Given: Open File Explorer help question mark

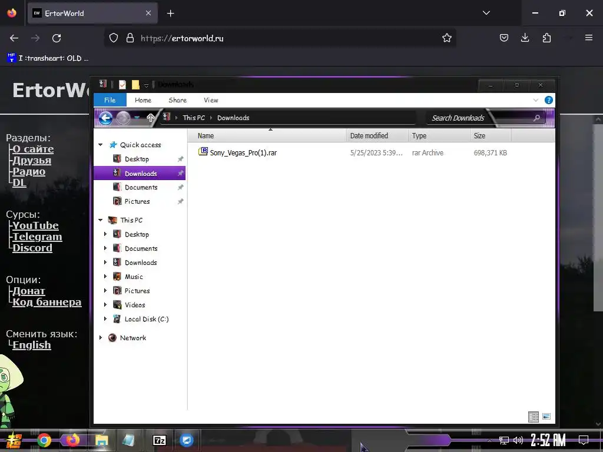Looking at the screenshot, I should pos(549,100).
